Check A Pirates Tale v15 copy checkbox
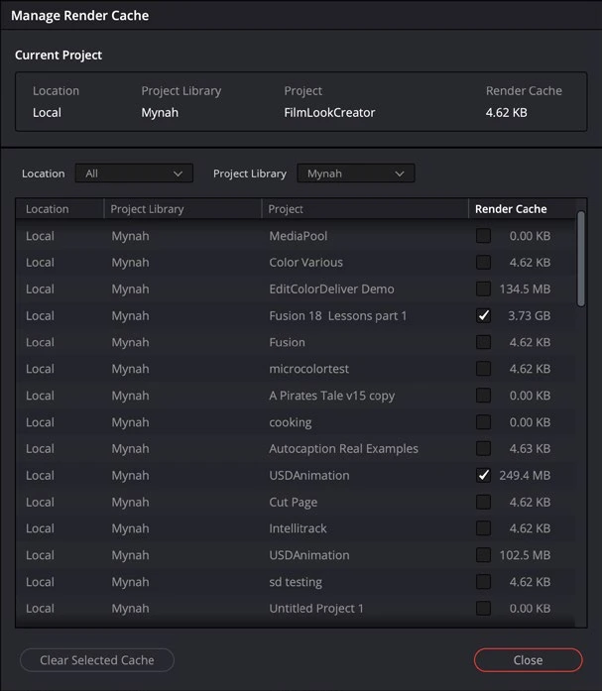The height and width of the screenshot is (691, 602). tap(483, 396)
